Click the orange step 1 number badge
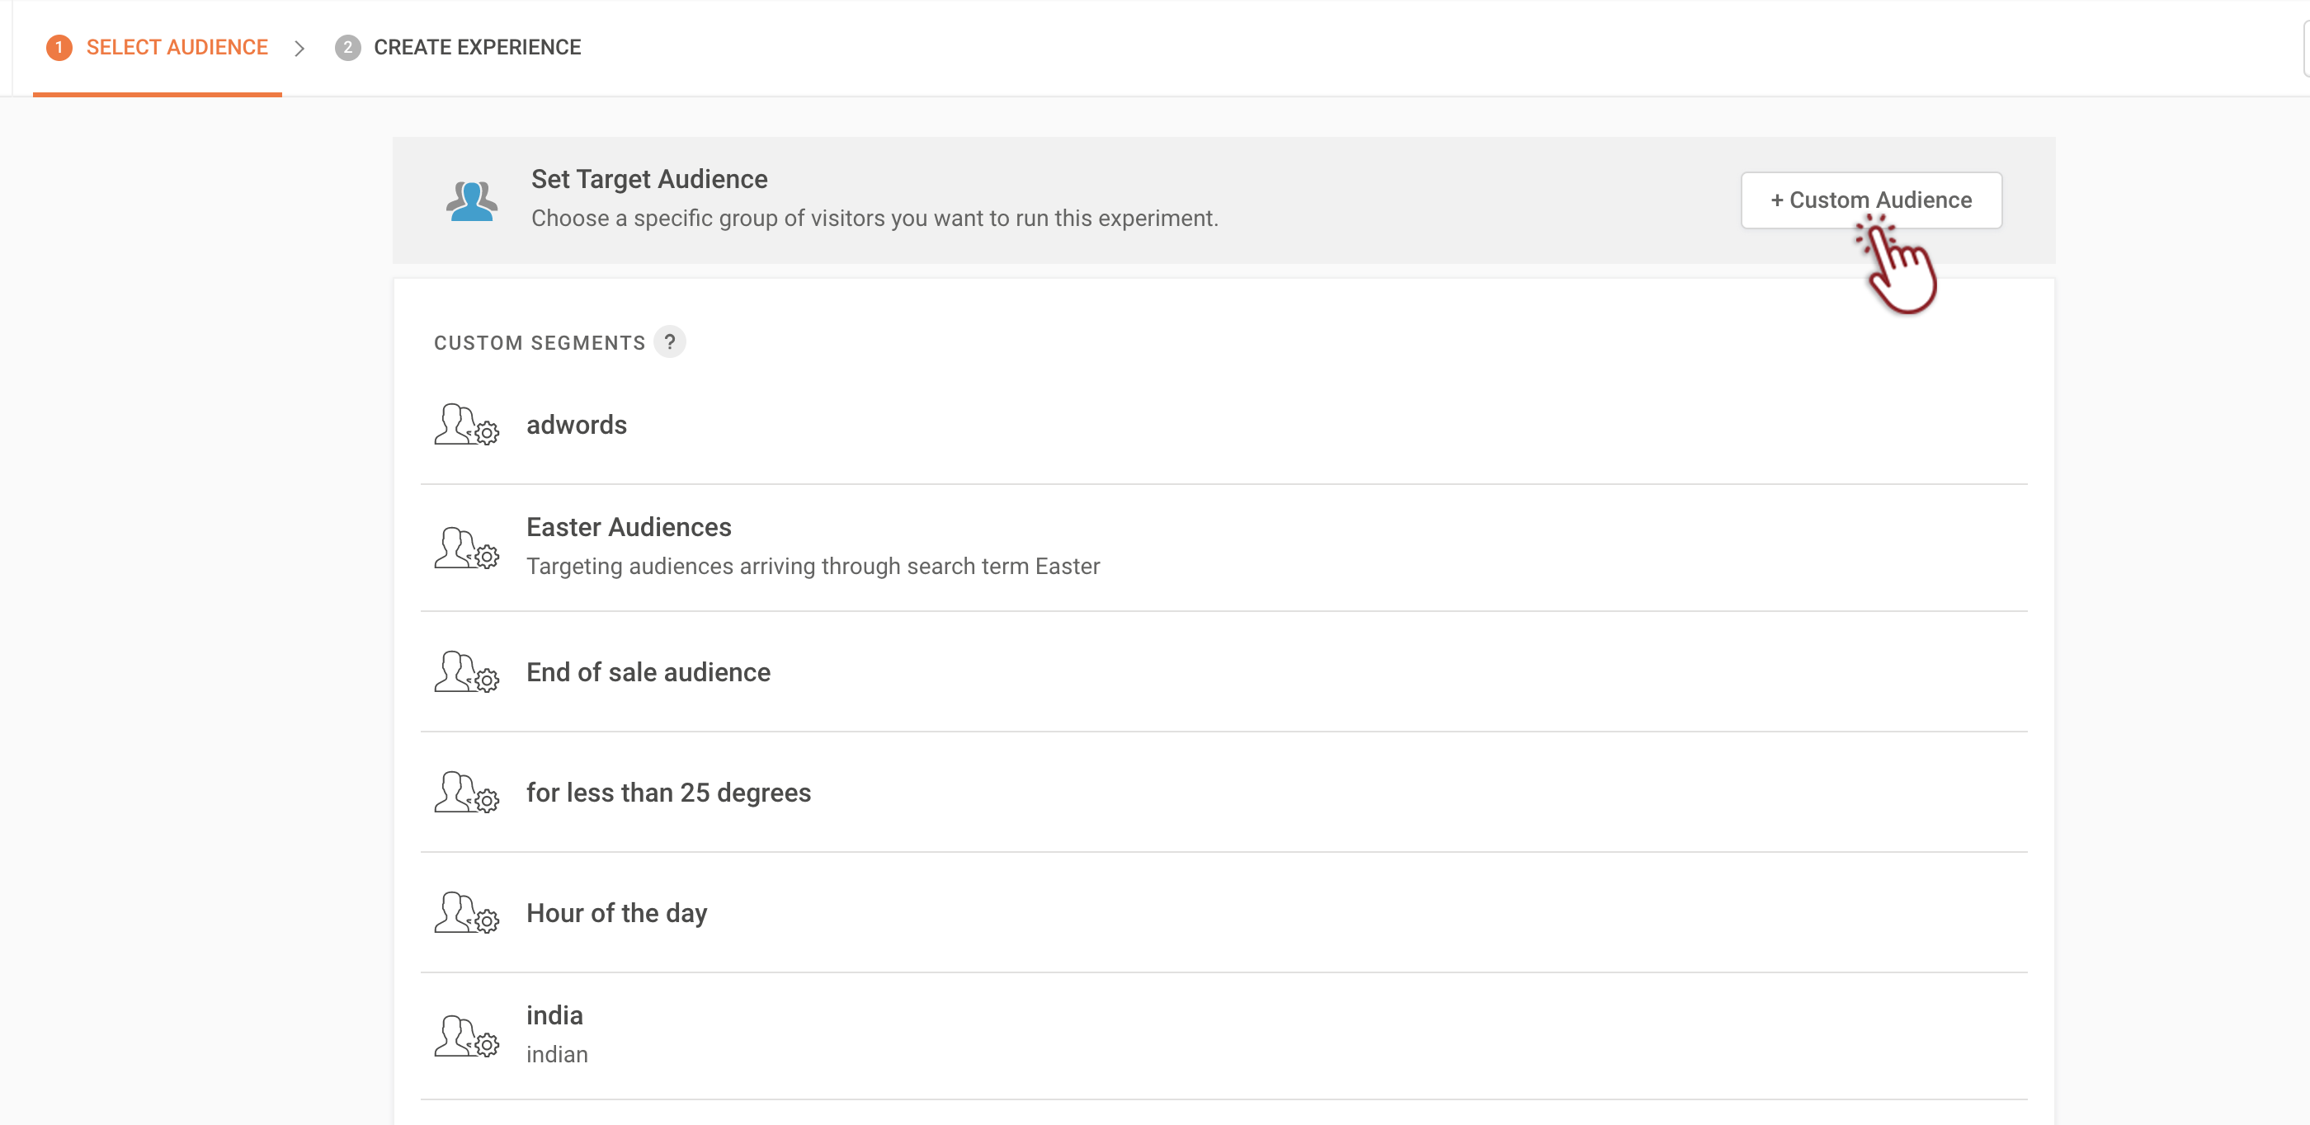 pos(59,48)
